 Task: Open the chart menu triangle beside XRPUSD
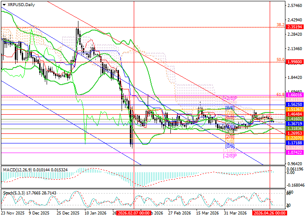pos(4,5)
